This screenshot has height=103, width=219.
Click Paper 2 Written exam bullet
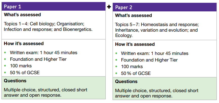155,53
